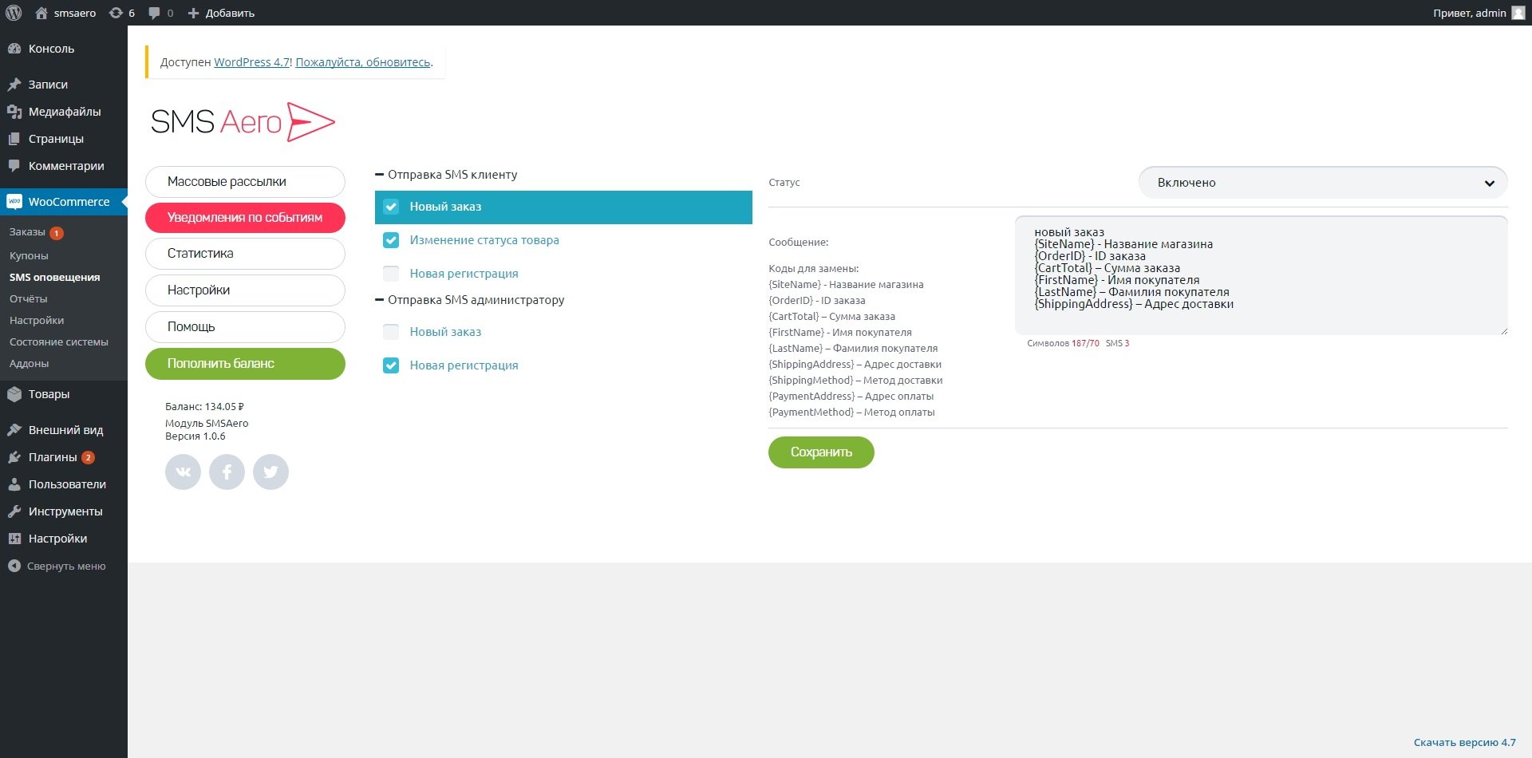Click the Версия 1.0.6 text
The height and width of the screenshot is (758, 1532).
(x=195, y=436)
